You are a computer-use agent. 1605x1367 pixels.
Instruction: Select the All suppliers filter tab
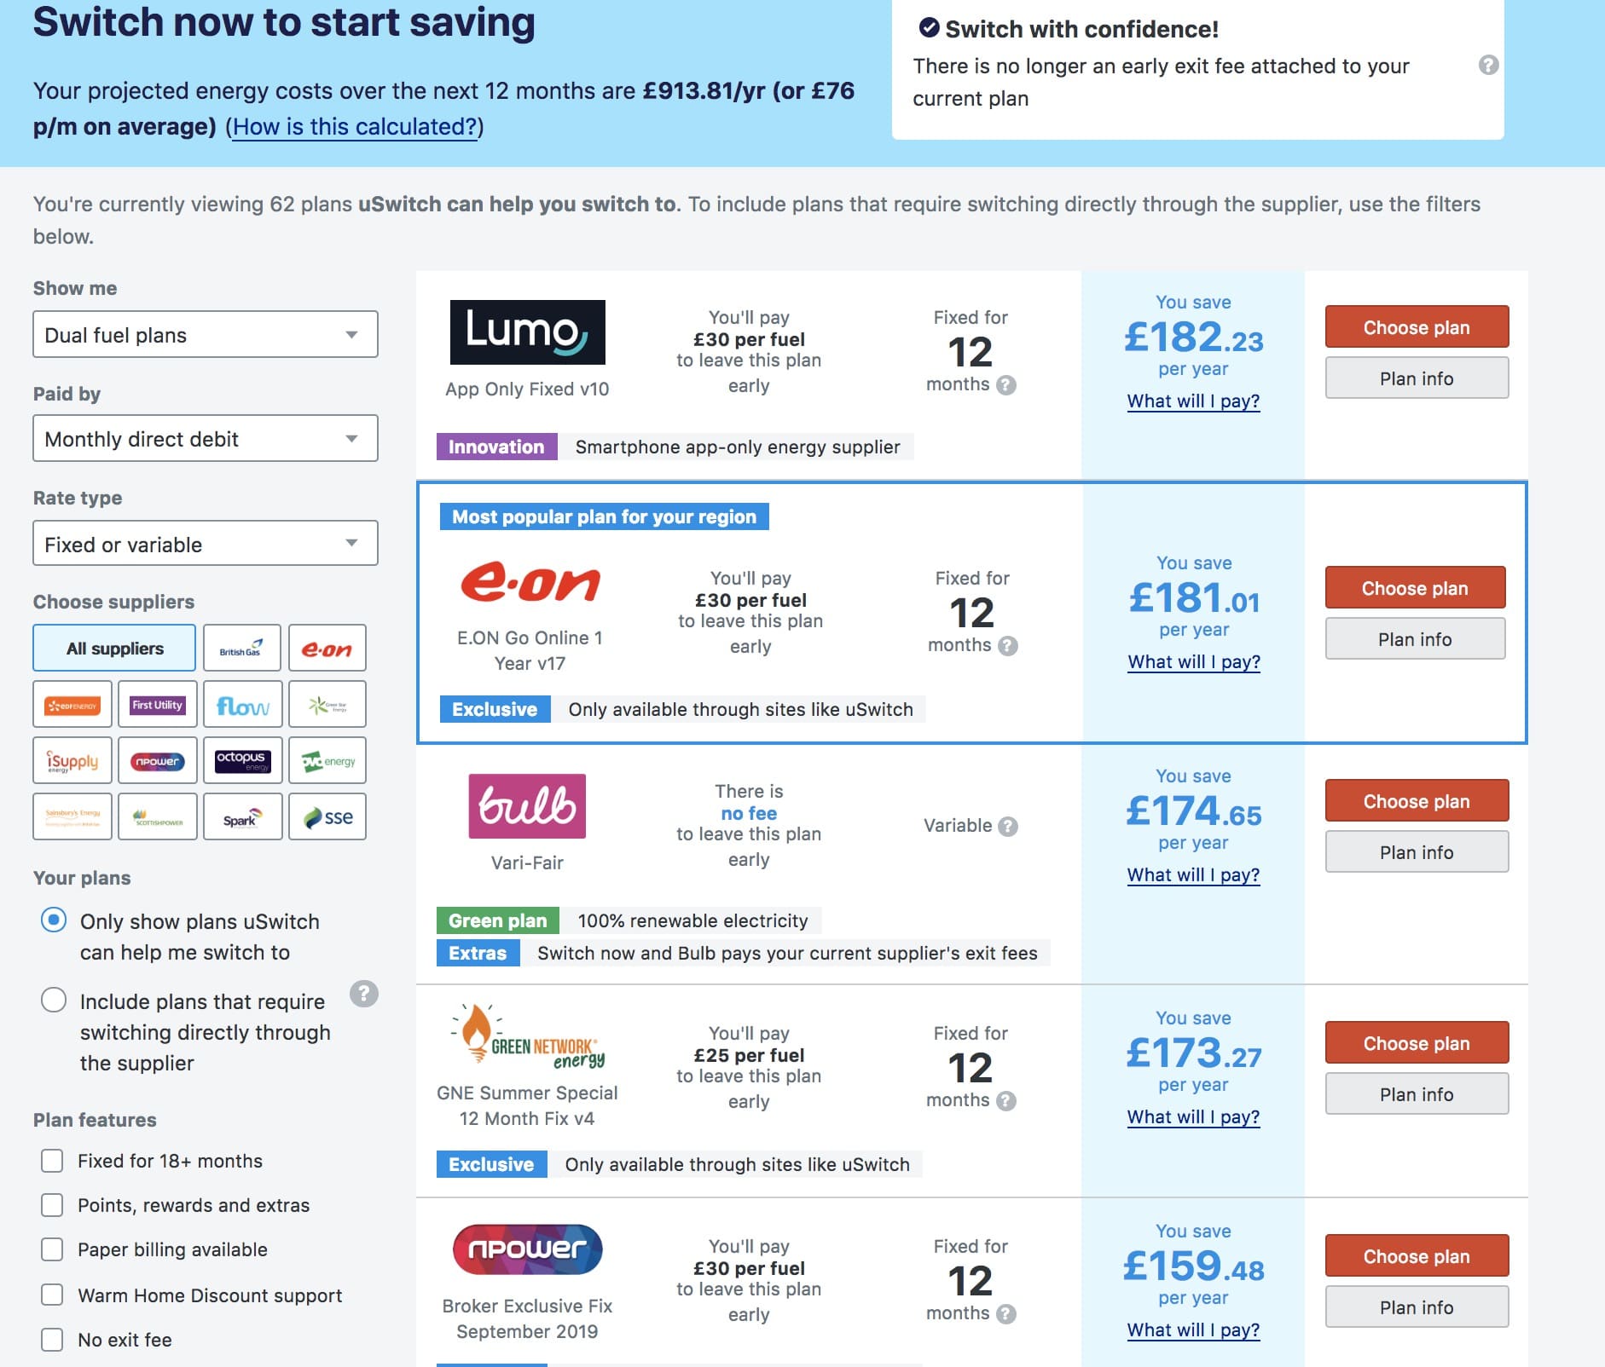(x=114, y=648)
